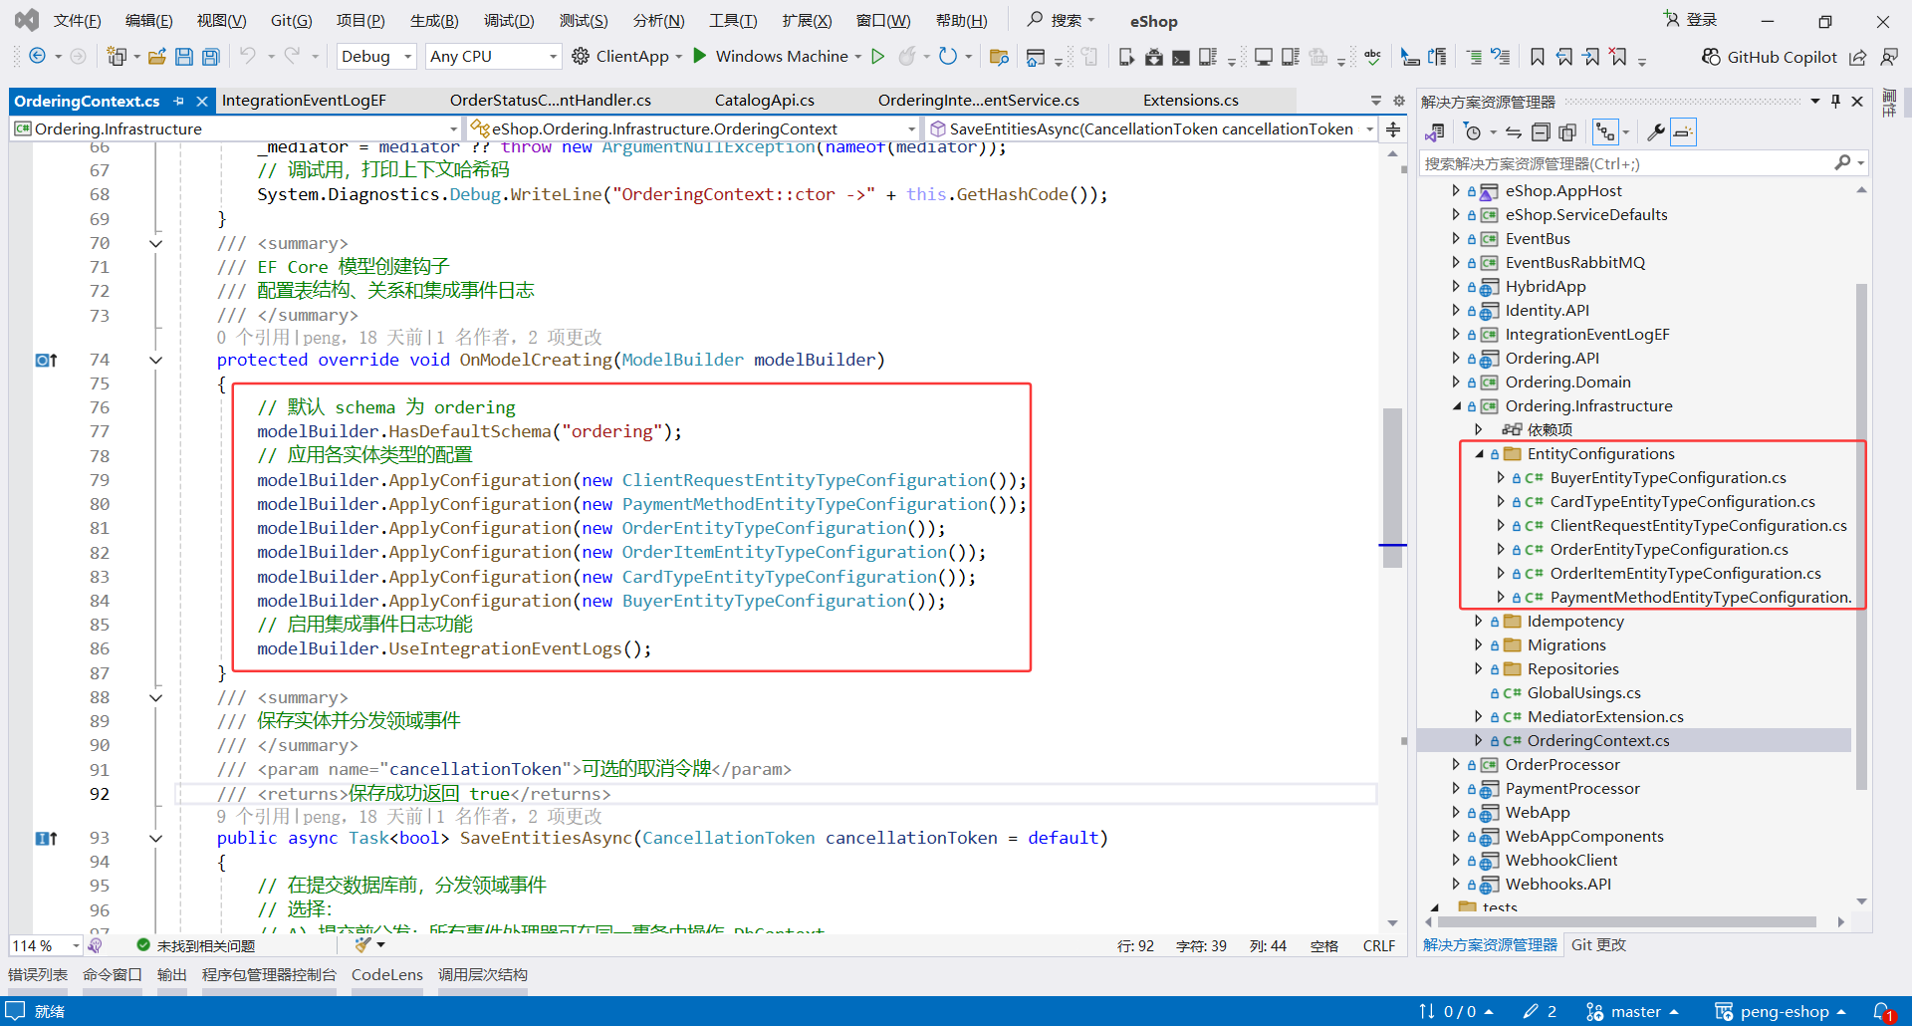The image size is (1912, 1026).
Task: Sync Solution Explorer with active document
Action: 1514,131
